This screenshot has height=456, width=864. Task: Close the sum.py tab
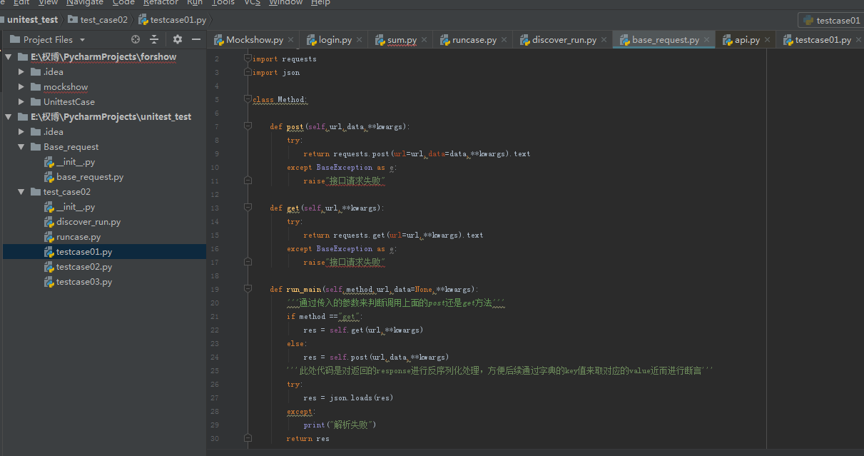[424, 40]
